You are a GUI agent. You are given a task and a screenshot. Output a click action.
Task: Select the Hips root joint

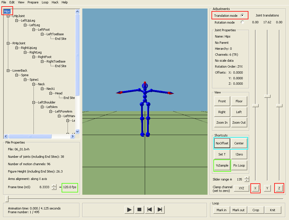point(7,11)
